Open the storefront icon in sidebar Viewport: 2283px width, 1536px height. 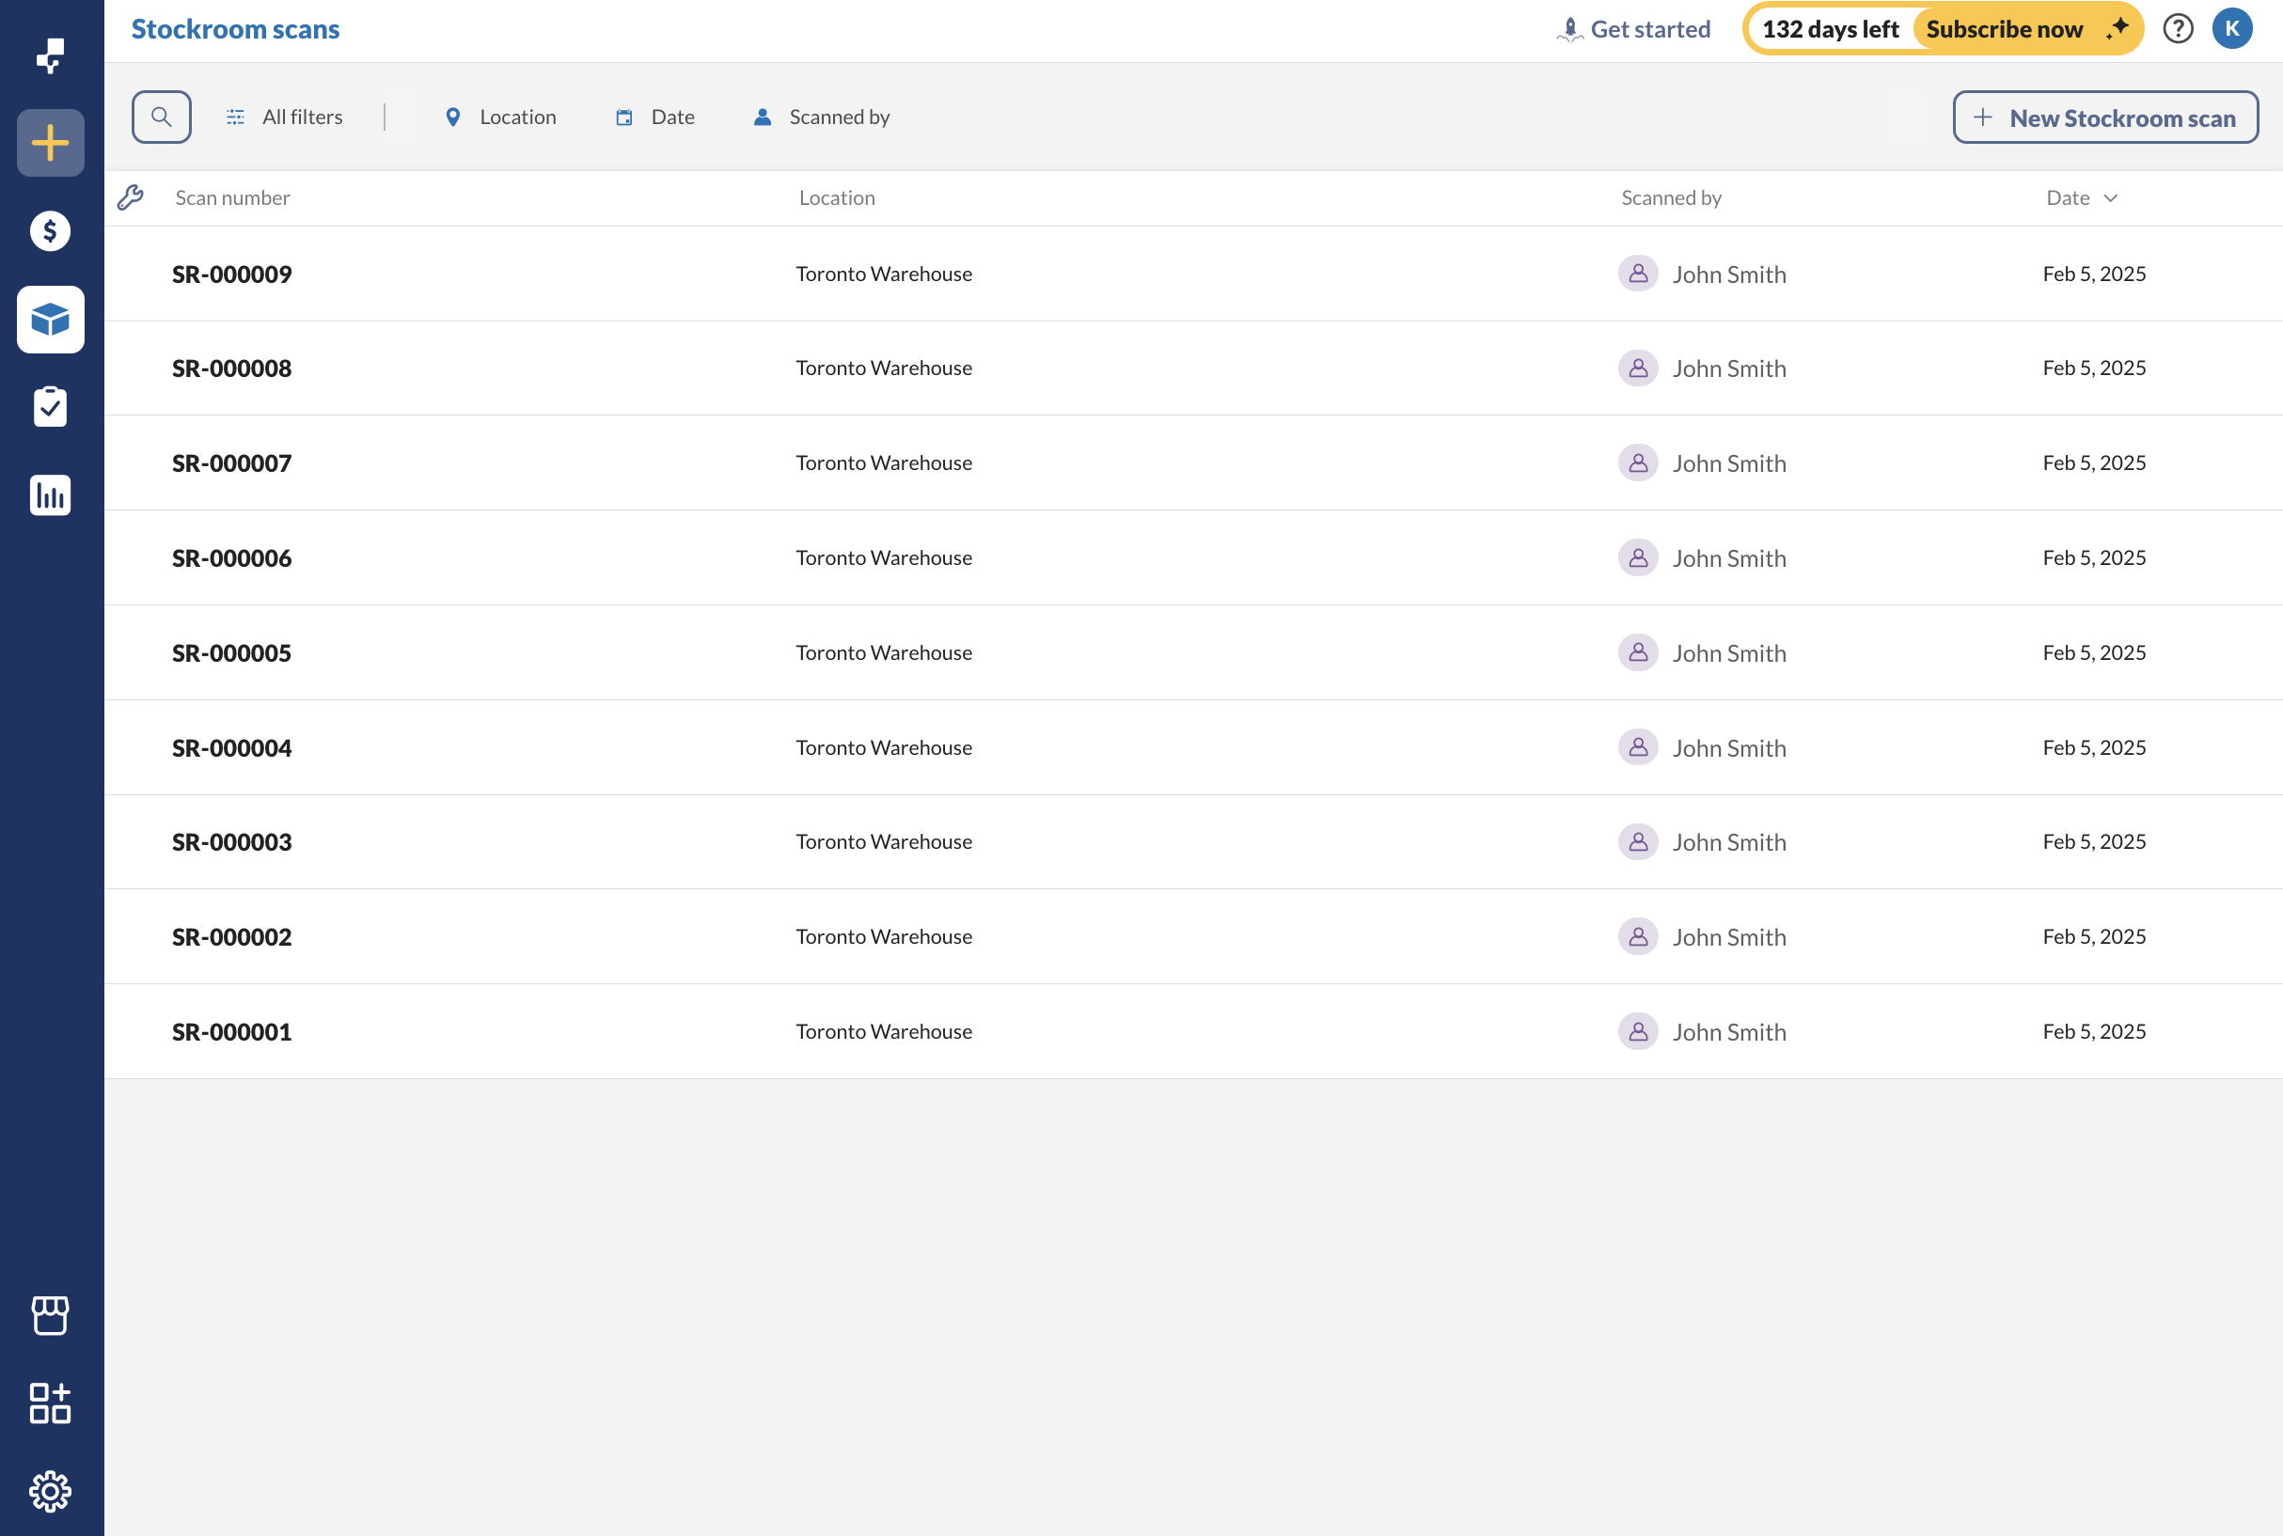click(x=50, y=1316)
